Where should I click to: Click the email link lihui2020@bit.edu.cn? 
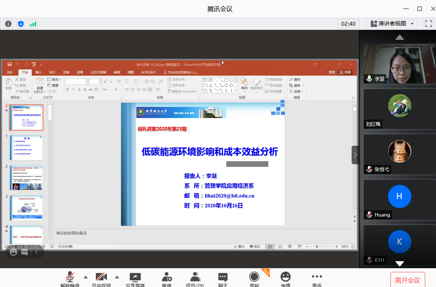click(229, 196)
